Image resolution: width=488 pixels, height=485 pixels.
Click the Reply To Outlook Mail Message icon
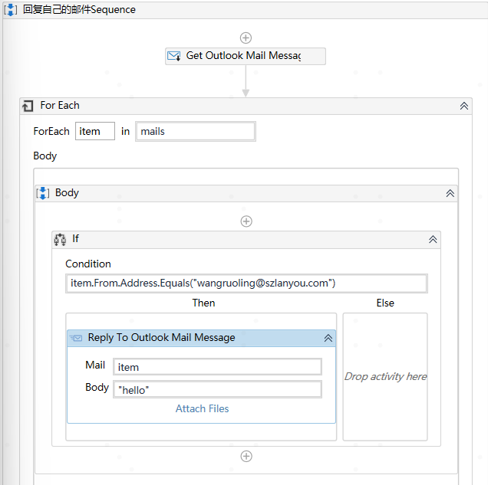click(76, 338)
